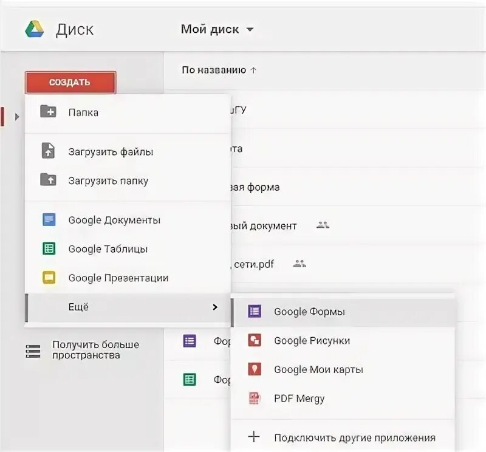Click the red Google Рисунки icon

[x=255, y=340]
